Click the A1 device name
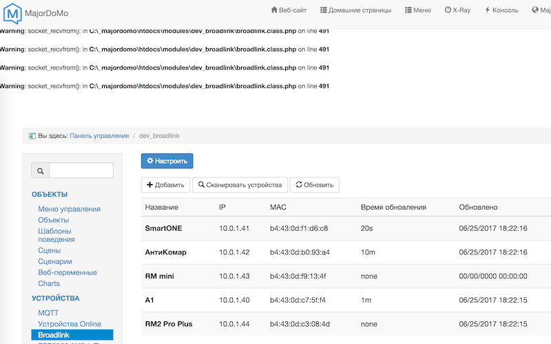This screenshot has height=344, width=551. coord(149,300)
